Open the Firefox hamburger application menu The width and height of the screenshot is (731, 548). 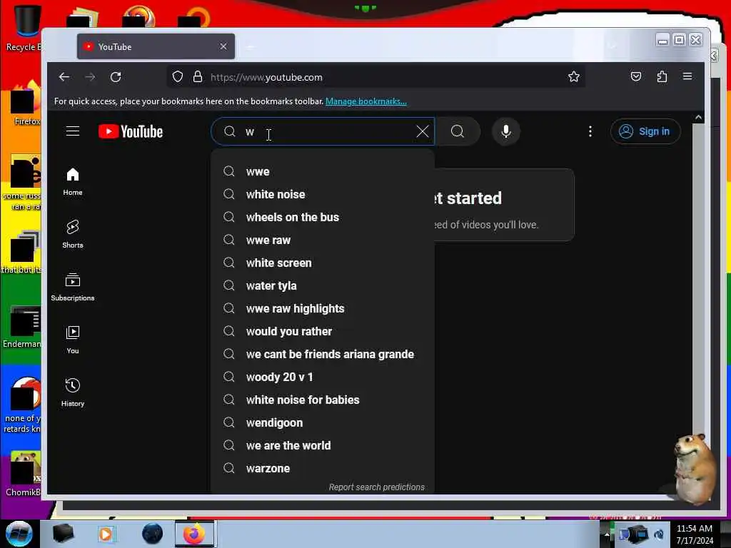687,76
